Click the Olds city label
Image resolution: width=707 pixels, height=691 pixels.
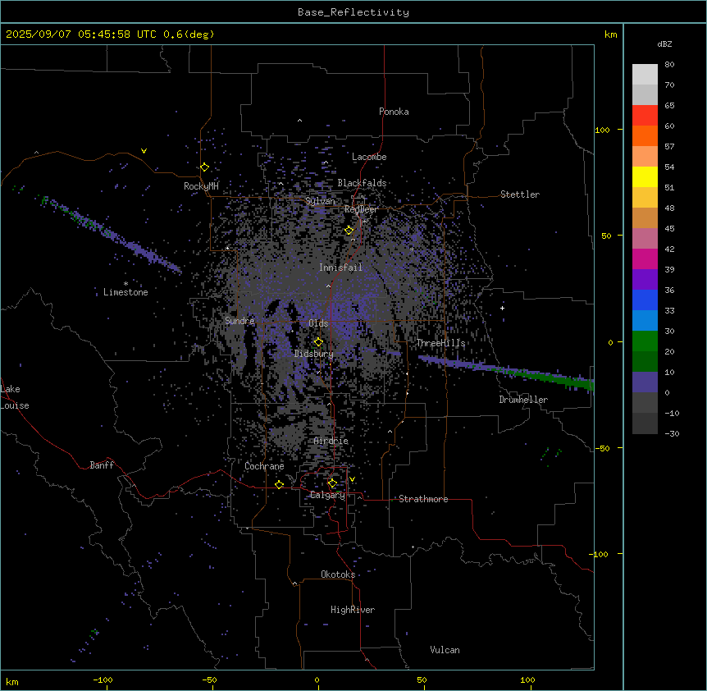point(318,323)
